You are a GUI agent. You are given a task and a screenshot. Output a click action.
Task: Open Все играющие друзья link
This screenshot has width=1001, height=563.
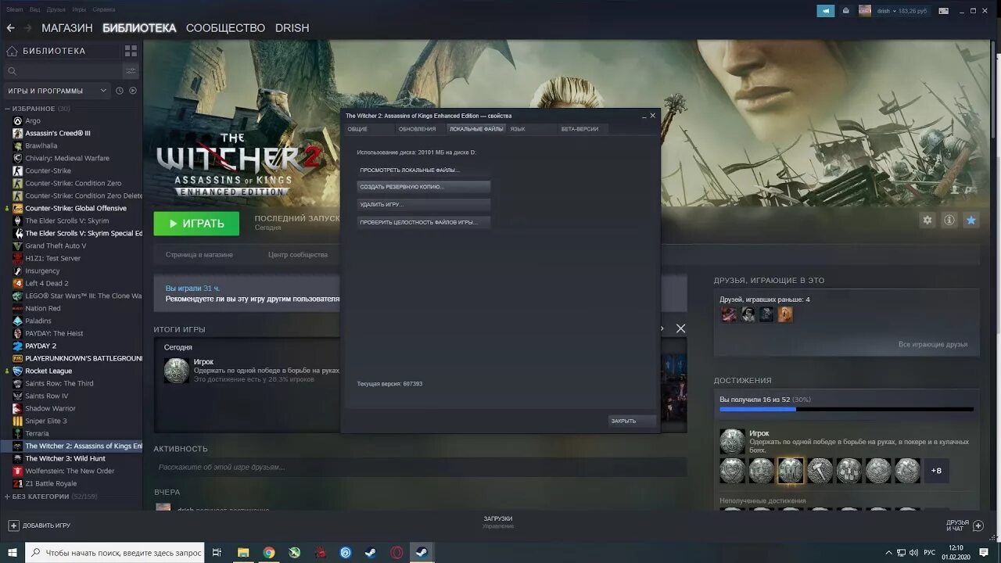933,345
